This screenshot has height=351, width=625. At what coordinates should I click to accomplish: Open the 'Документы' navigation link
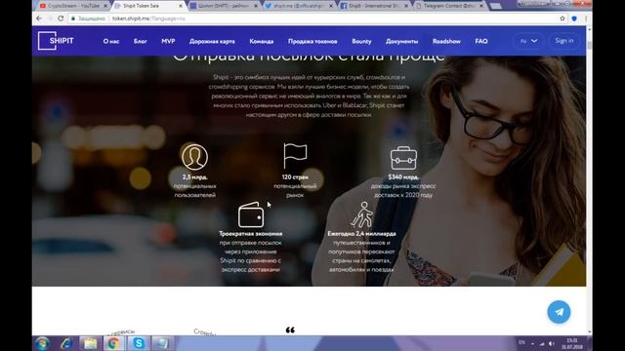tap(401, 41)
